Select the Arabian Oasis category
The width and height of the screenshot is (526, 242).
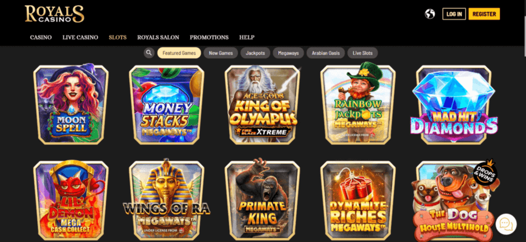(326, 53)
